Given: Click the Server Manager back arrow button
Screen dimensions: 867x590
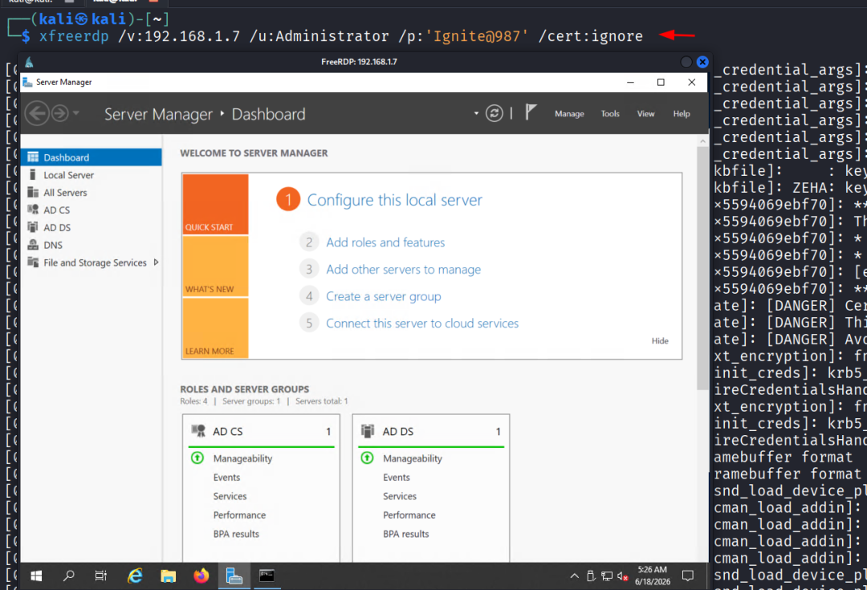Looking at the screenshot, I should click(x=37, y=113).
